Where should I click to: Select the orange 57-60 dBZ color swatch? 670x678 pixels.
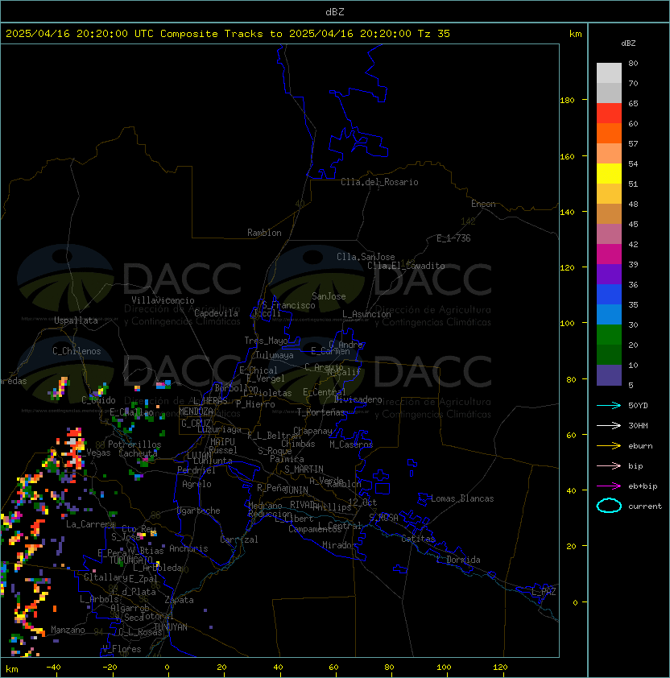[609, 133]
